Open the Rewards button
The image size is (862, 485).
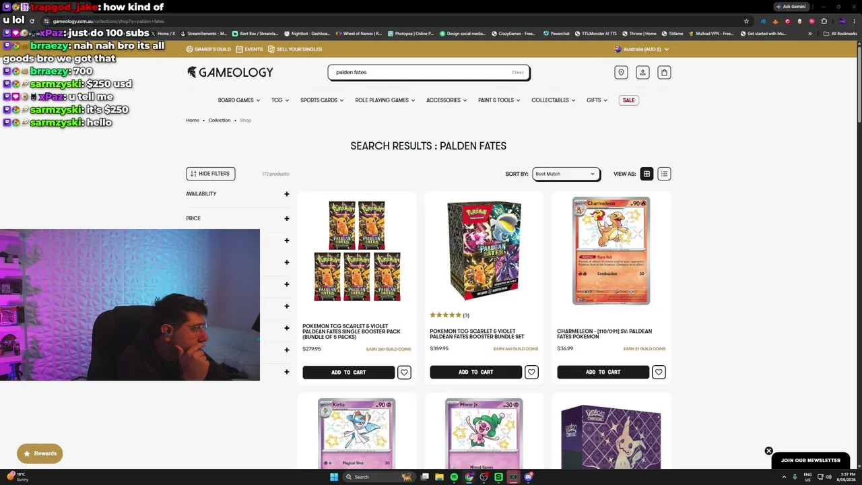[x=40, y=453]
